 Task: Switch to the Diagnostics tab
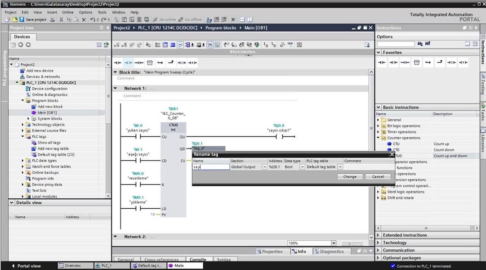329,252
